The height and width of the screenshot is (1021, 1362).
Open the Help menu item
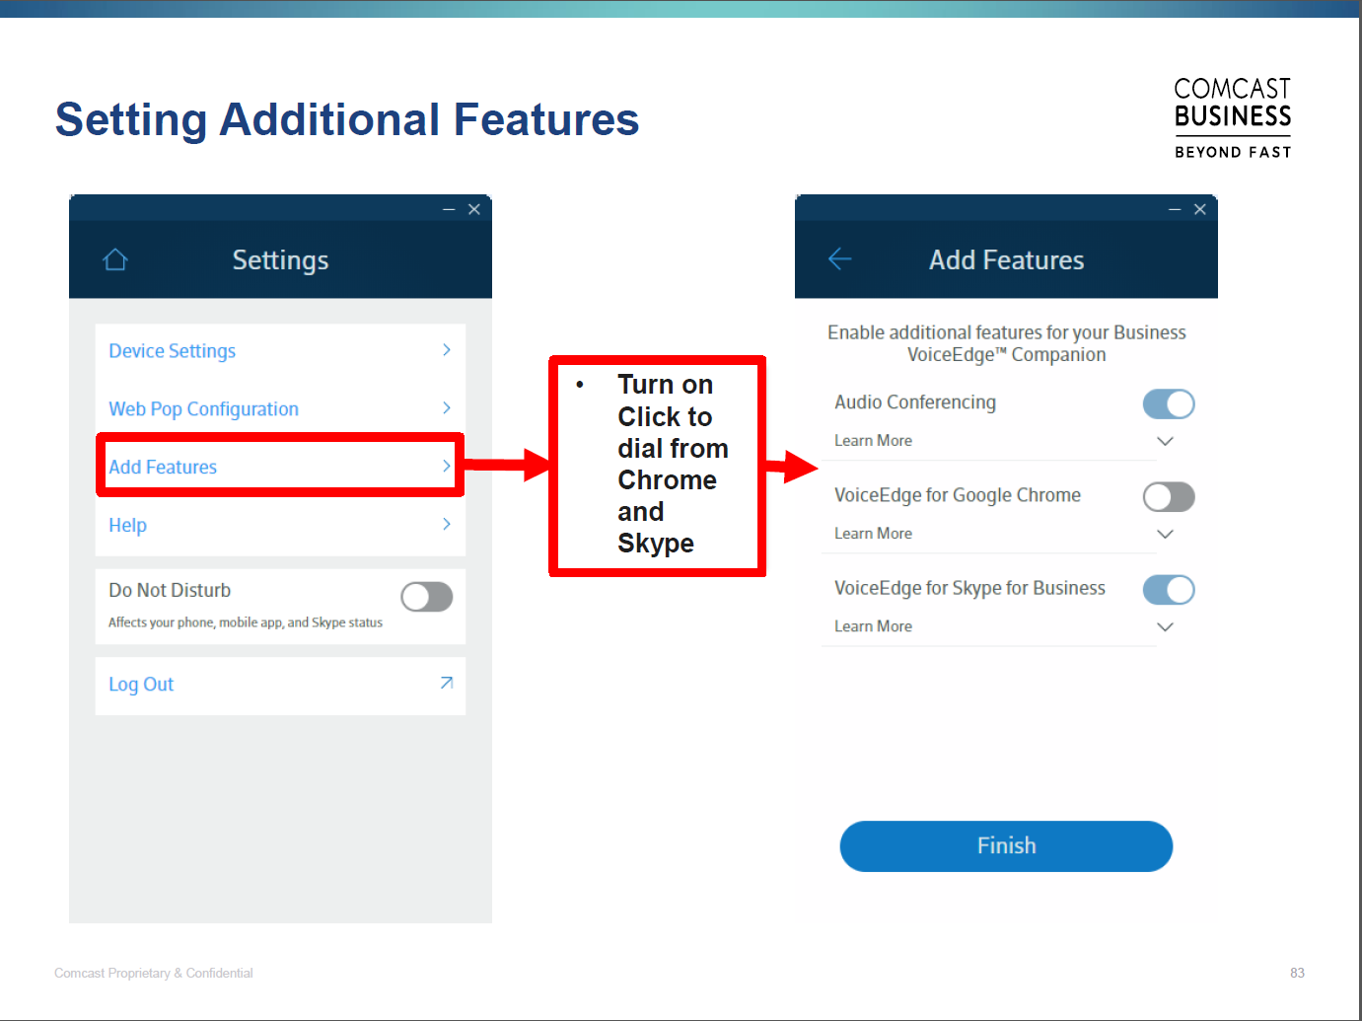pos(280,525)
